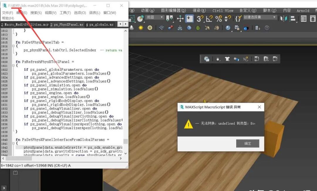Viewport: 317px width, 191px height.
Task: Click the cone primitive icon
Action: click(131, 28)
